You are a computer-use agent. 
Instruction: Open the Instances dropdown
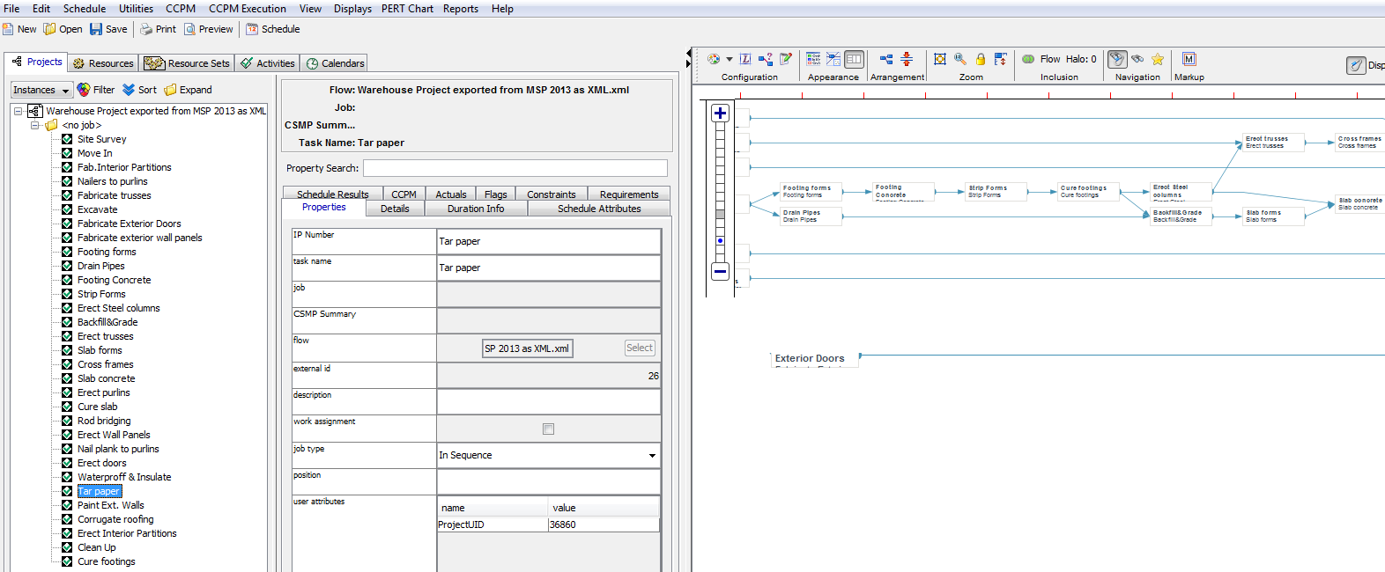(41, 90)
